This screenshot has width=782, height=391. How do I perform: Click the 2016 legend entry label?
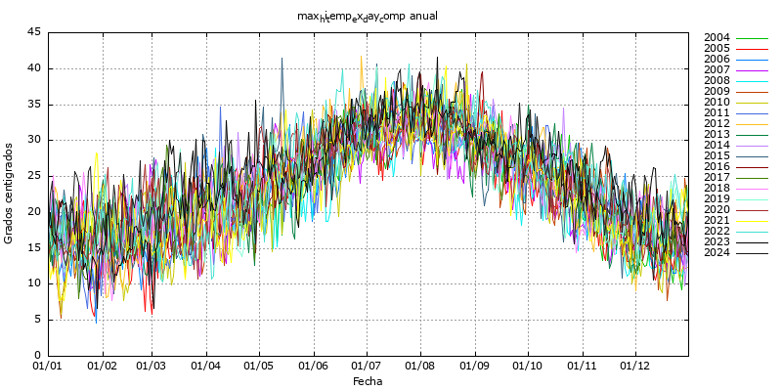pyautogui.click(x=717, y=166)
